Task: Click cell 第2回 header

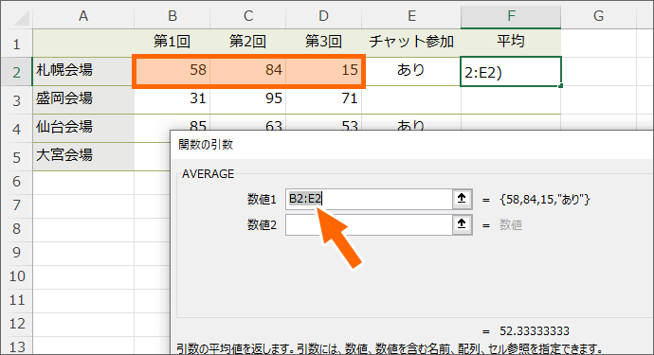Action: [x=248, y=42]
